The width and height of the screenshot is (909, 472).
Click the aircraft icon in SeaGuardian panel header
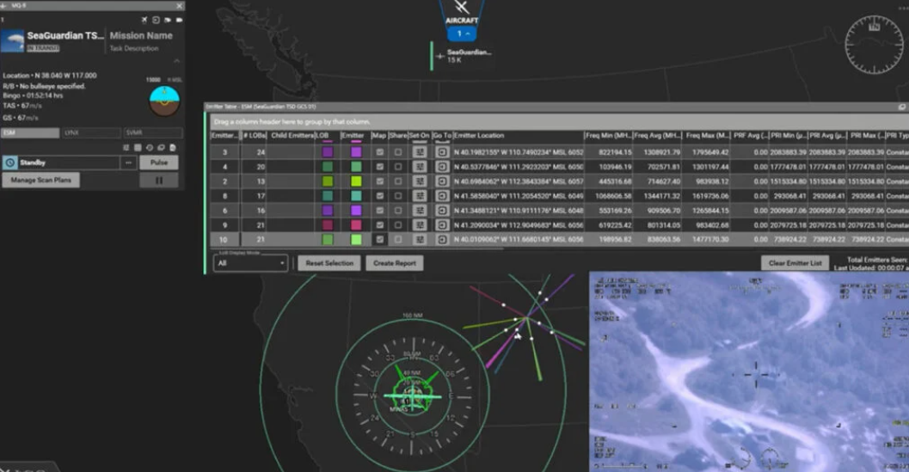pyautogui.click(x=144, y=20)
